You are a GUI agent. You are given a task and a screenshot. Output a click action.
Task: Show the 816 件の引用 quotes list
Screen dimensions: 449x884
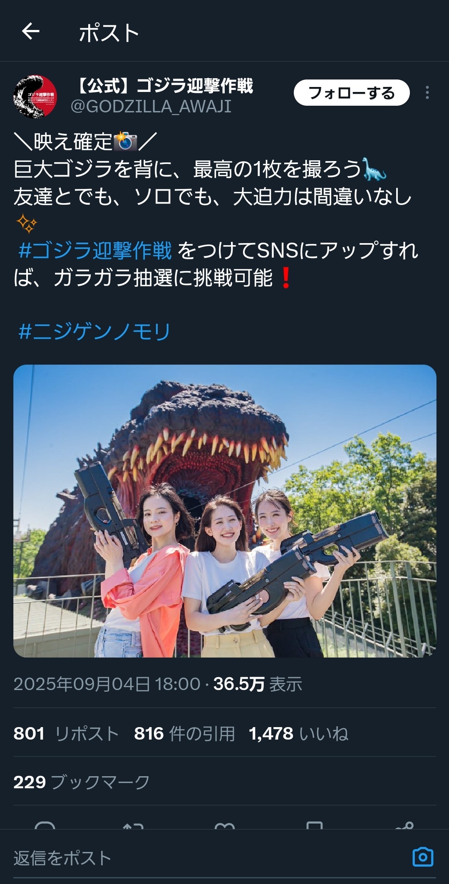coord(184,733)
